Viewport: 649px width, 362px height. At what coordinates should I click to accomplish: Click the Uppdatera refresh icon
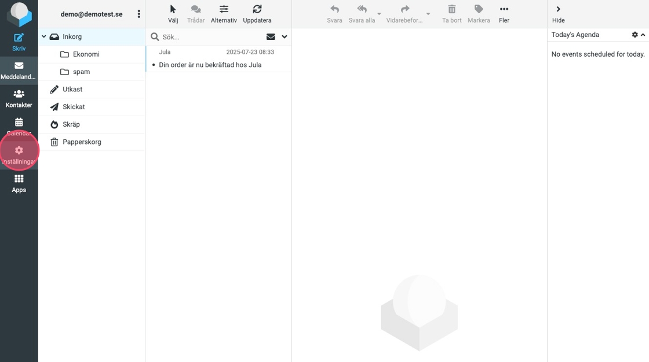(257, 9)
